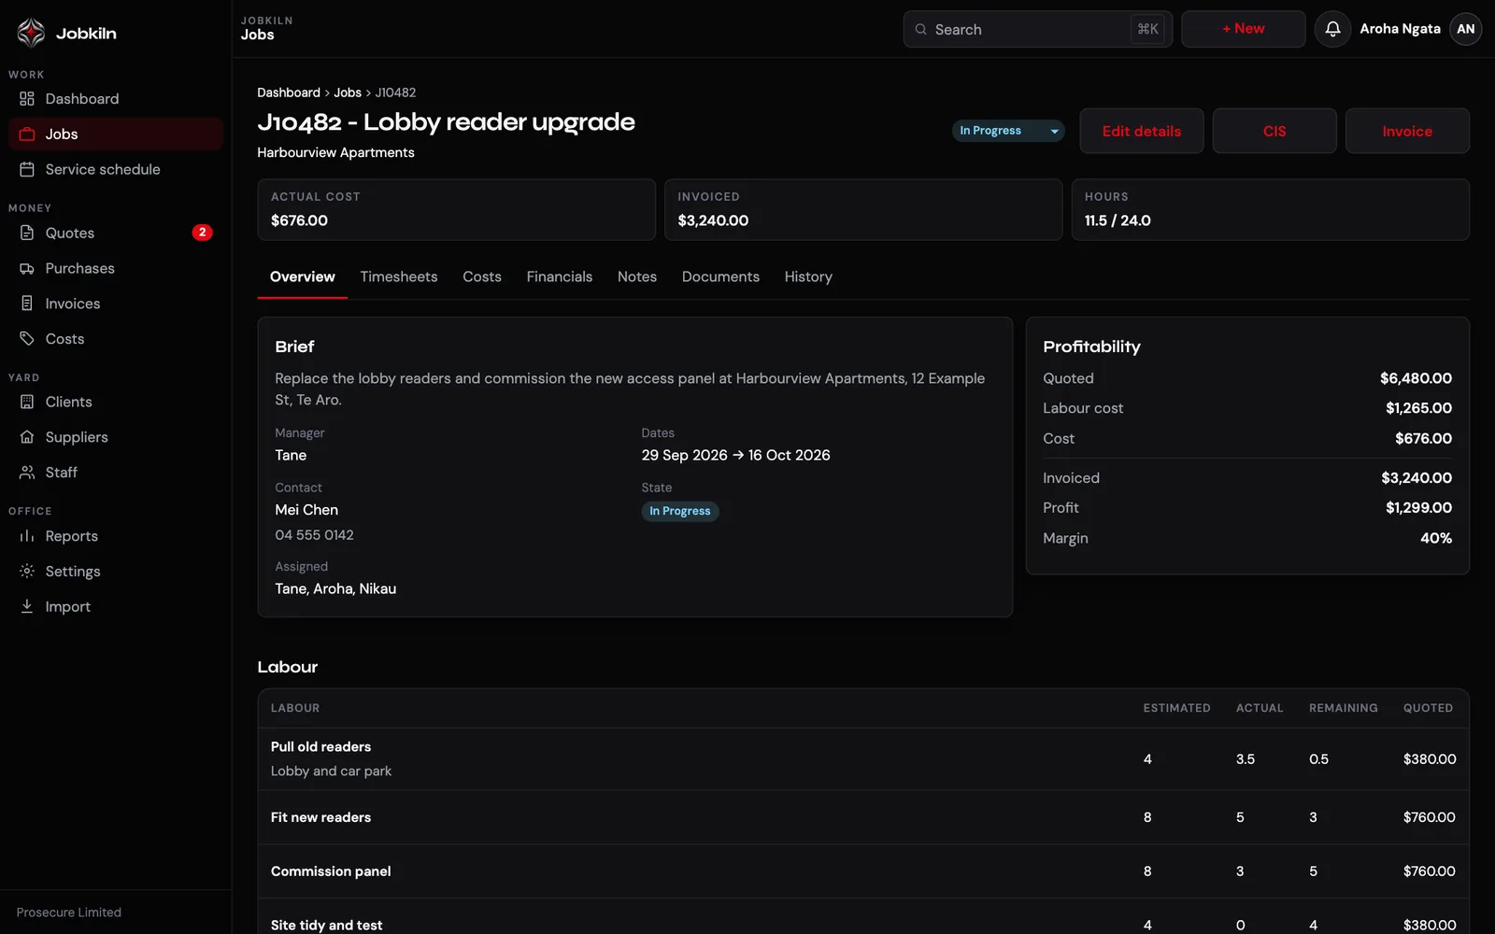Click the Prosecure Limited footer text
This screenshot has height=934, width=1495.
[69, 913]
